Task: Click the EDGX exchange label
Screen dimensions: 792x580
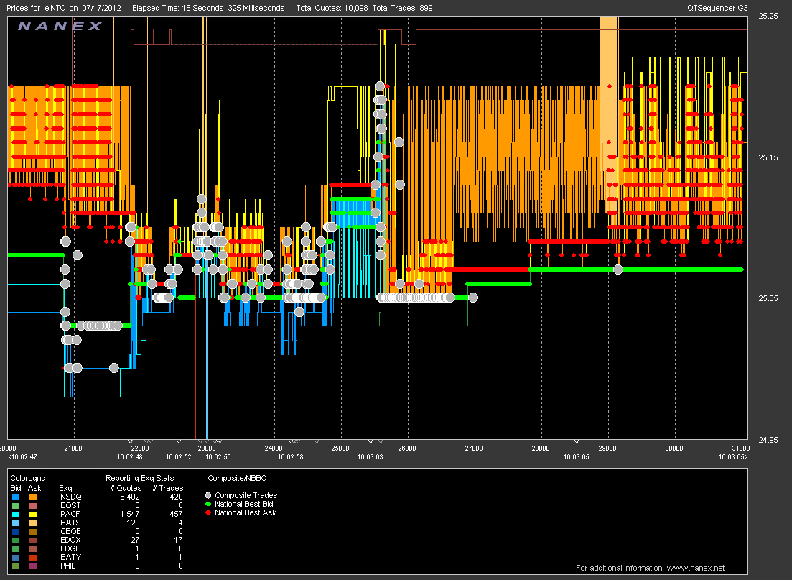Action: click(70, 540)
